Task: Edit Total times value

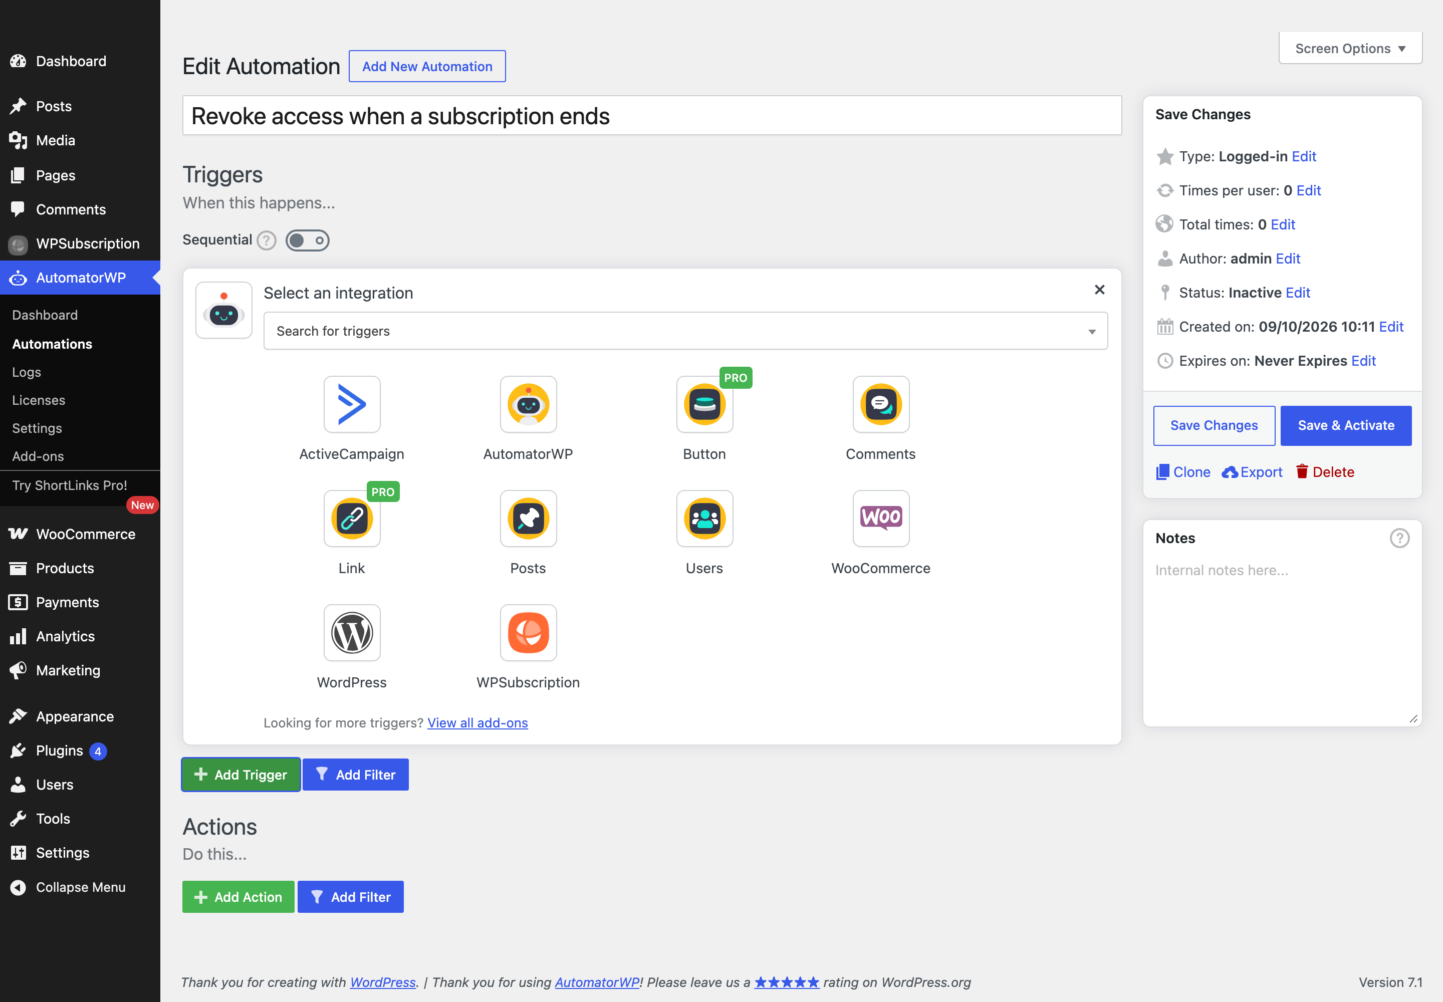Action: tap(1283, 225)
